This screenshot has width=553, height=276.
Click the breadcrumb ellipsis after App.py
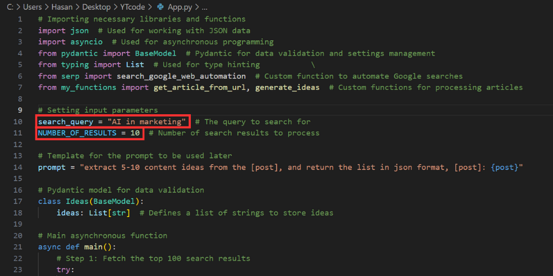click(204, 7)
